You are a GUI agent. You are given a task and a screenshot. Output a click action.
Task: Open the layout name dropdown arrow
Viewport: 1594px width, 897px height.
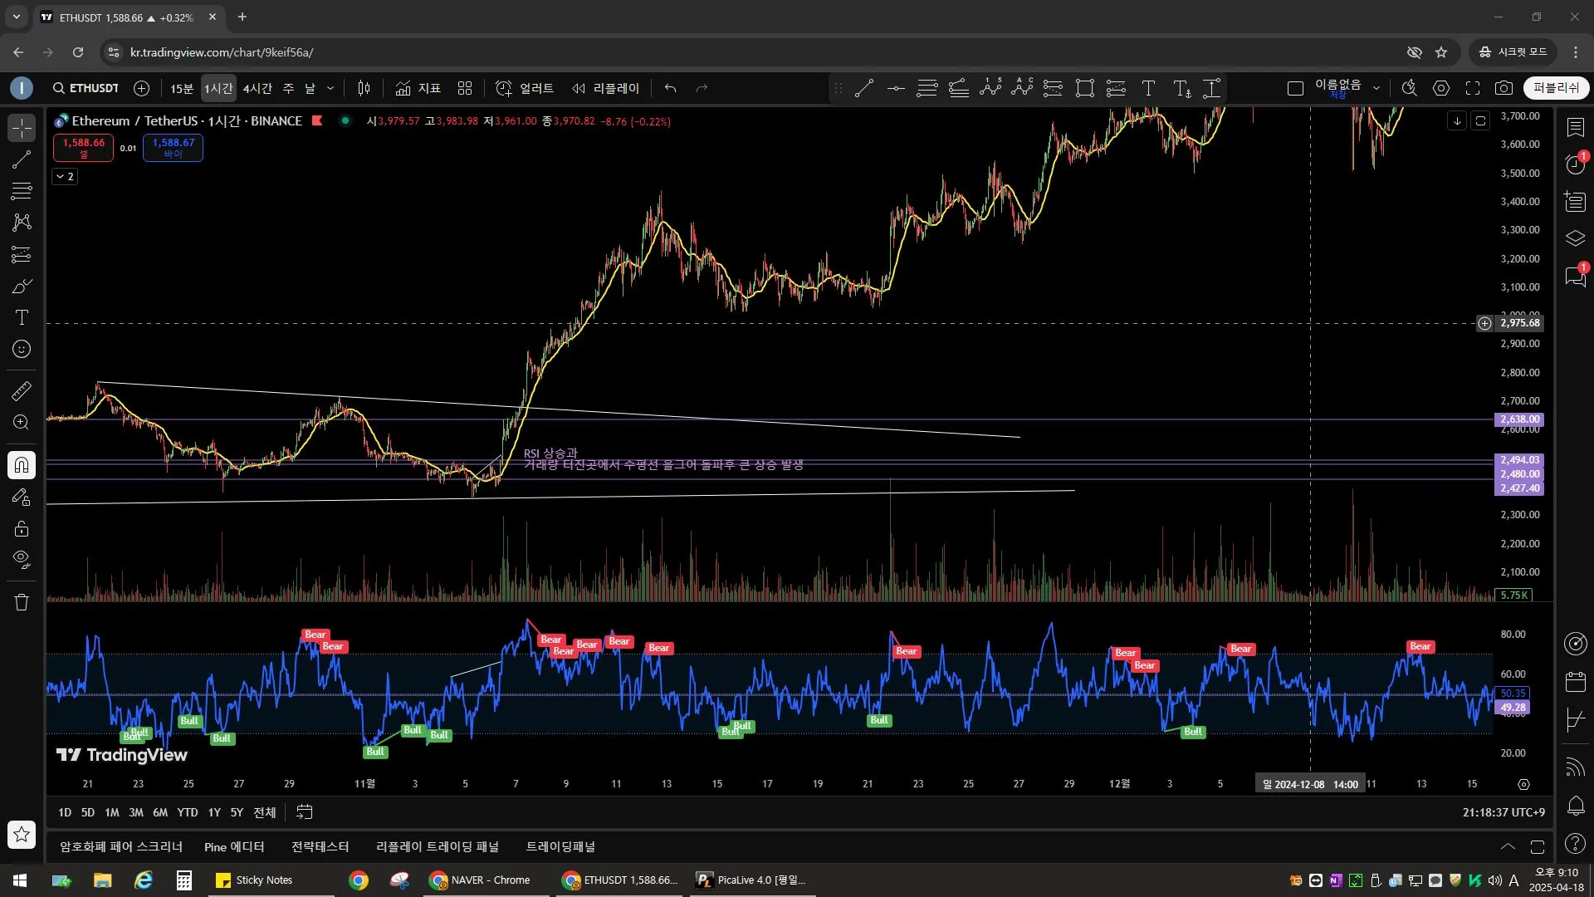click(1376, 88)
